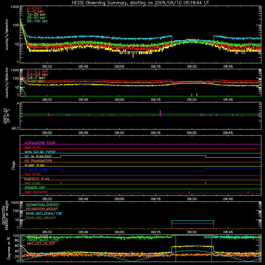Select the 7-20 MeV legend label
Screen dimensions: 265x265
click(x=36, y=81)
